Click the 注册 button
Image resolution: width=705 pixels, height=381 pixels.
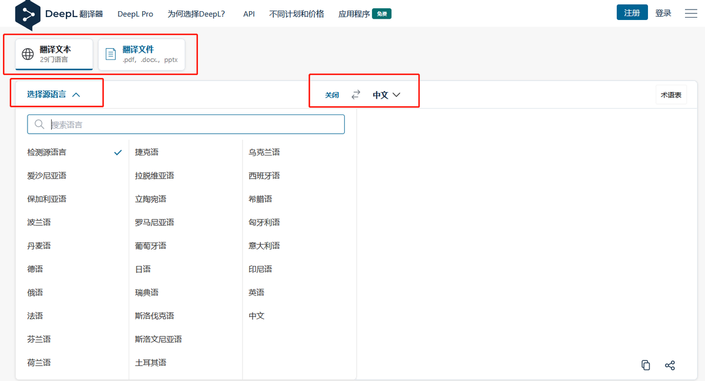coord(632,12)
